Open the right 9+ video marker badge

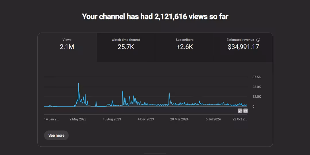[x=245, y=111]
